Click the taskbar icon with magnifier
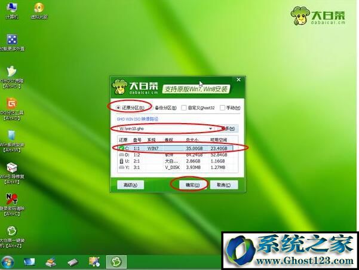 (94, 262)
